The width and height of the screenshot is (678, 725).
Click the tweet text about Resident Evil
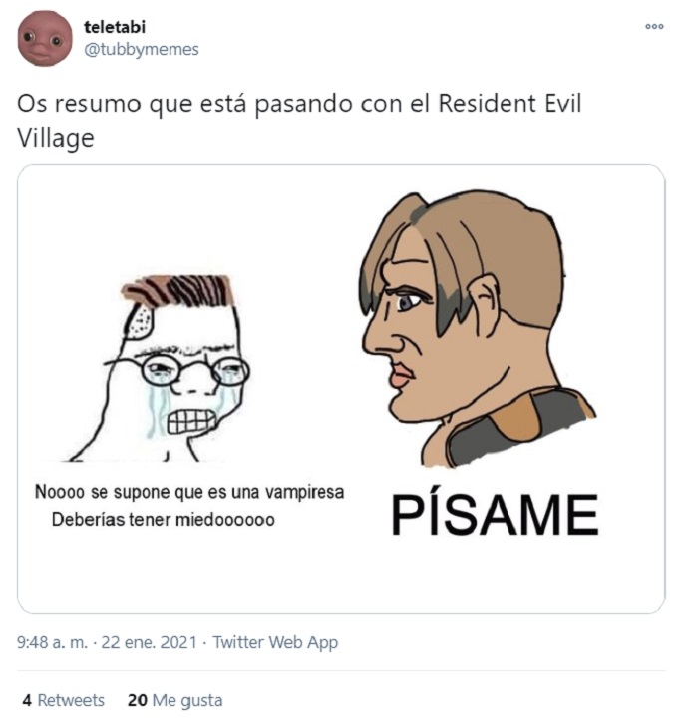pyautogui.click(x=299, y=121)
